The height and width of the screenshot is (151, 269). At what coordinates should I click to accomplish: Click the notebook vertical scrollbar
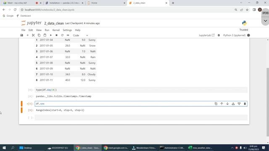click(x=268, y=102)
